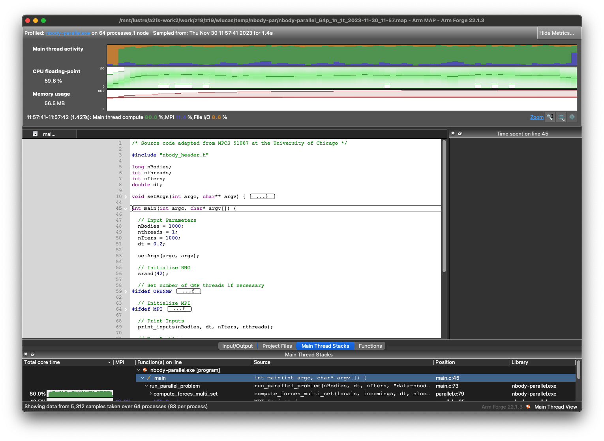Switch to Project Files tab
Image resolution: width=604 pixels, height=441 pixels.
277,346
